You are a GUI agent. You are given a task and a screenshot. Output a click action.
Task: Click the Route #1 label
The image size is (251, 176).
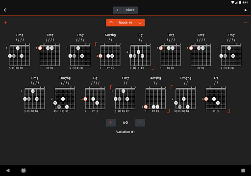(x=125, y=22)
